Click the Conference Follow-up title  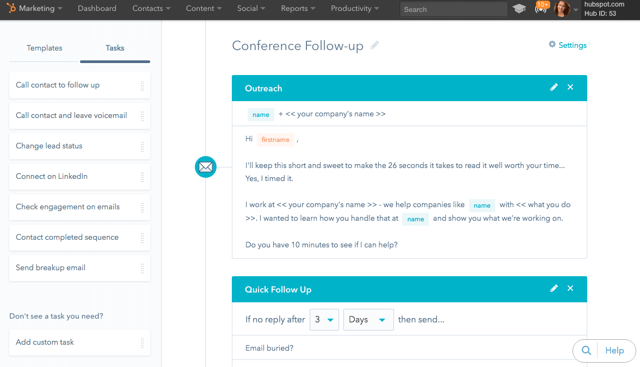[x=298, y=46]
